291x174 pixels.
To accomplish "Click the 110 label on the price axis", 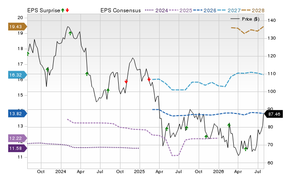I will (272, 74).
